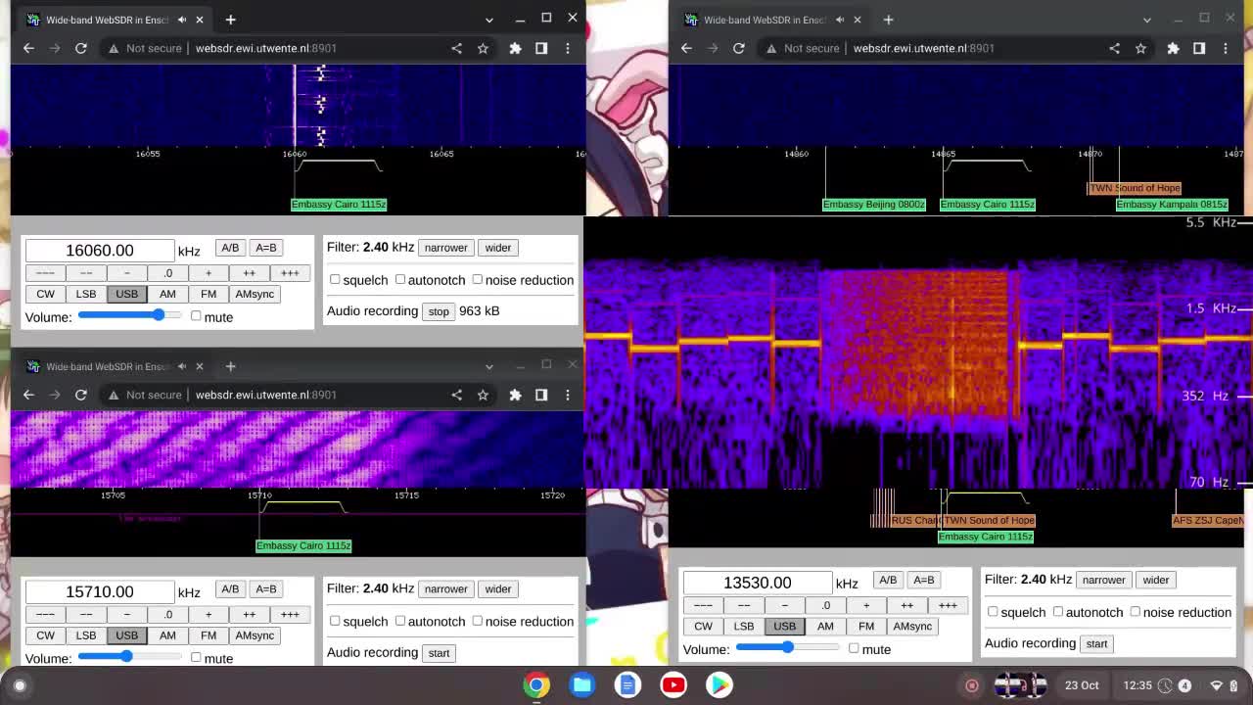Start audio recording in the 13530 kHz window
The image size is (1253, 705).
(1096, 643)
